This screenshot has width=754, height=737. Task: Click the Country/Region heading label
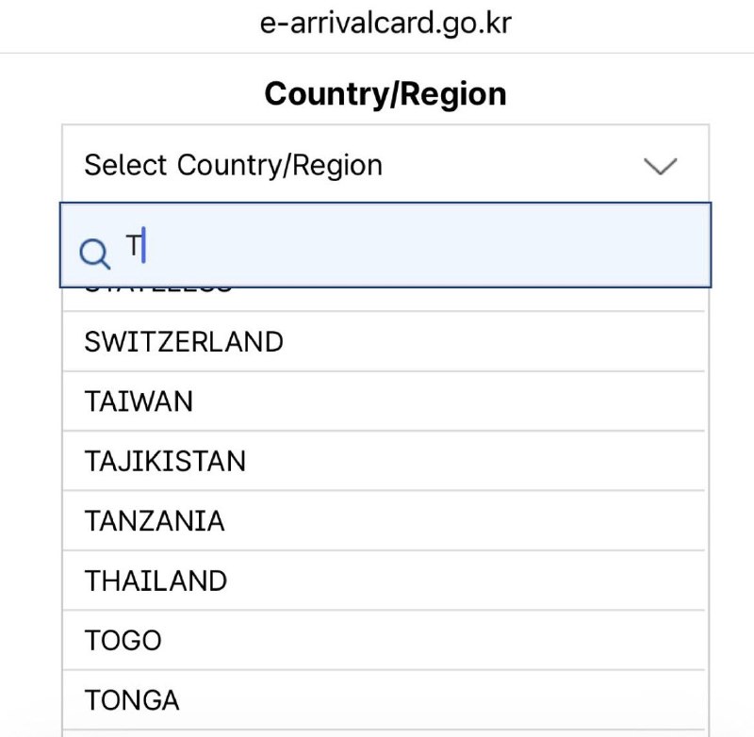385,93
